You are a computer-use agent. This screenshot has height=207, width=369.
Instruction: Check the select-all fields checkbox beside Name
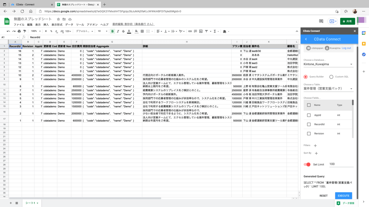click(x=309, y=105)
